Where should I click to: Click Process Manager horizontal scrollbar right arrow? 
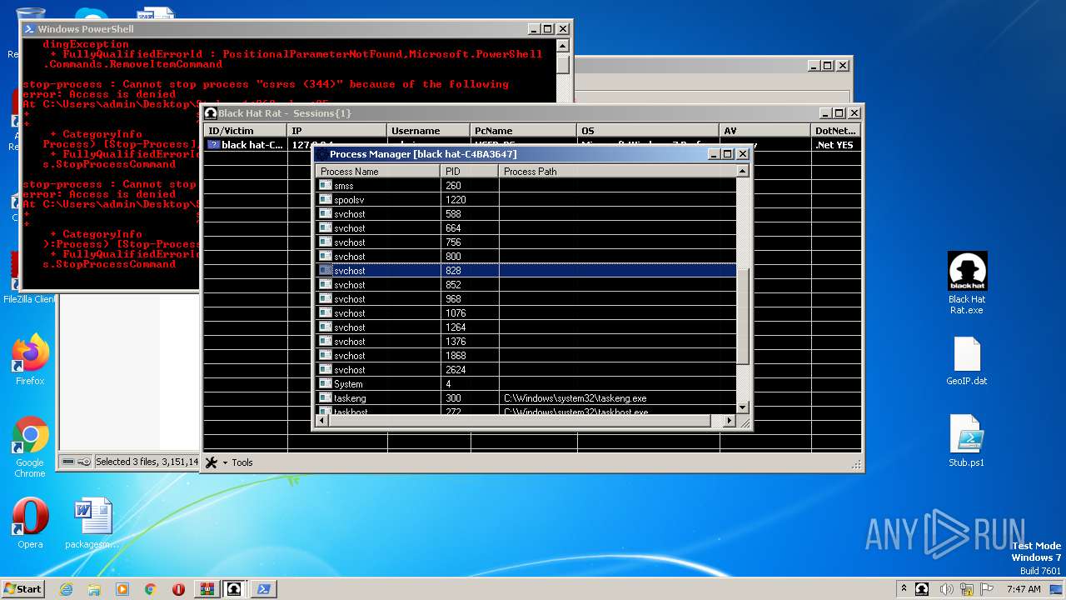[x=730, y=421]
